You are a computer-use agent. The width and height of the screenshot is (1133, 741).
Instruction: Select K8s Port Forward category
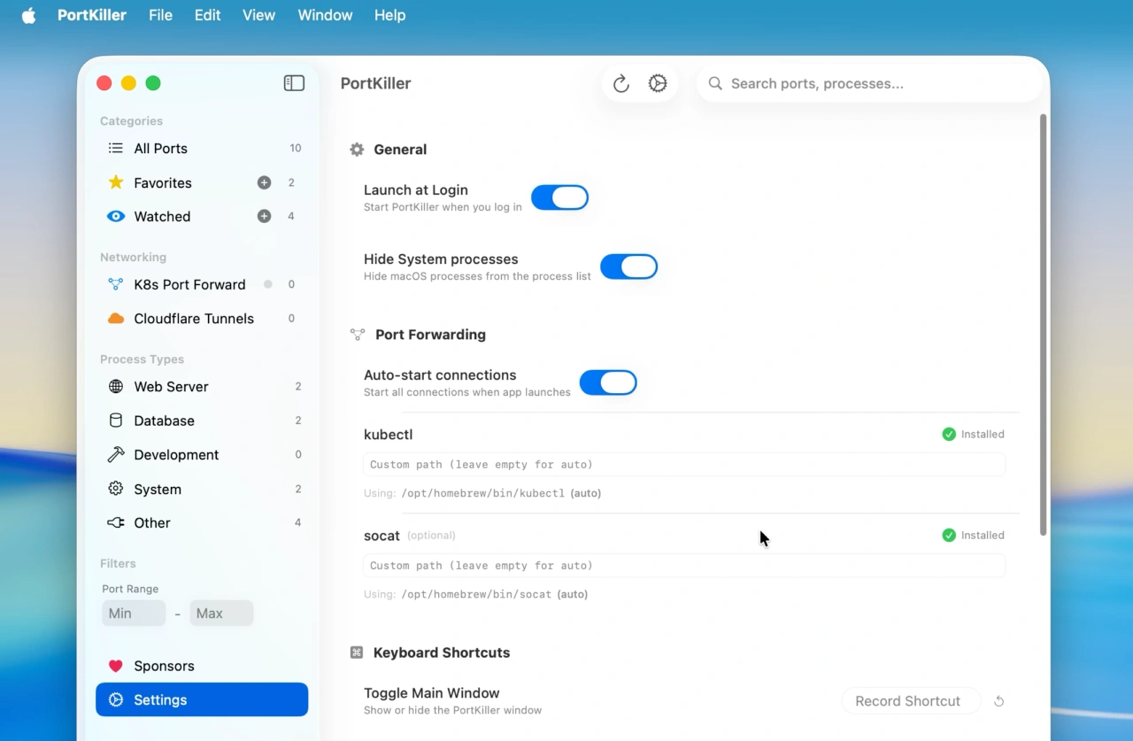tap(189, 284)
